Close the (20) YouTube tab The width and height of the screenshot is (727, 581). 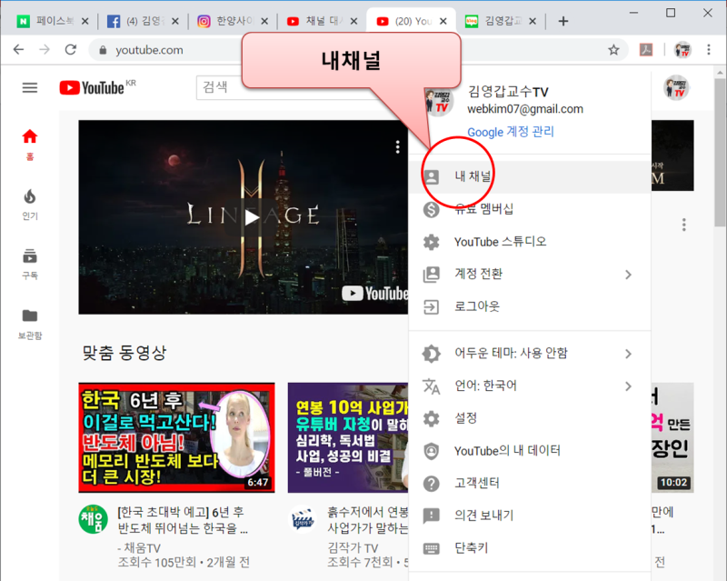pos(443,21)
